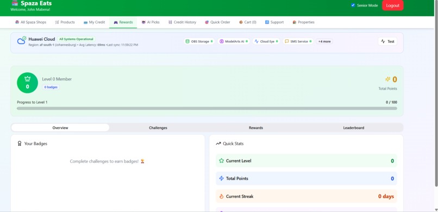Screen dimensions: 438x212
Task: Click the Huawei Cloud status cloud icon
Action: tap(22, 41)
